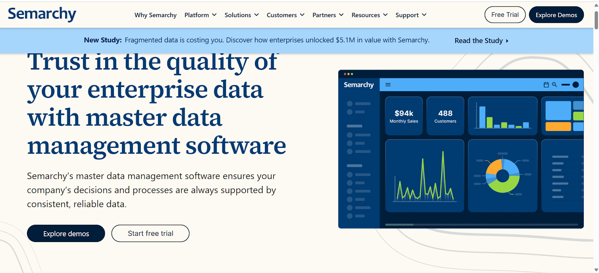
Task: Click the search magnifier icon in dashboard image
Action: pyautogui.click(x=554, y=85)
